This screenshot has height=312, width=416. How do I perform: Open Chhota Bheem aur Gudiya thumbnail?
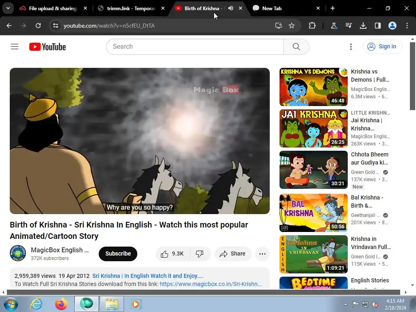313,170
